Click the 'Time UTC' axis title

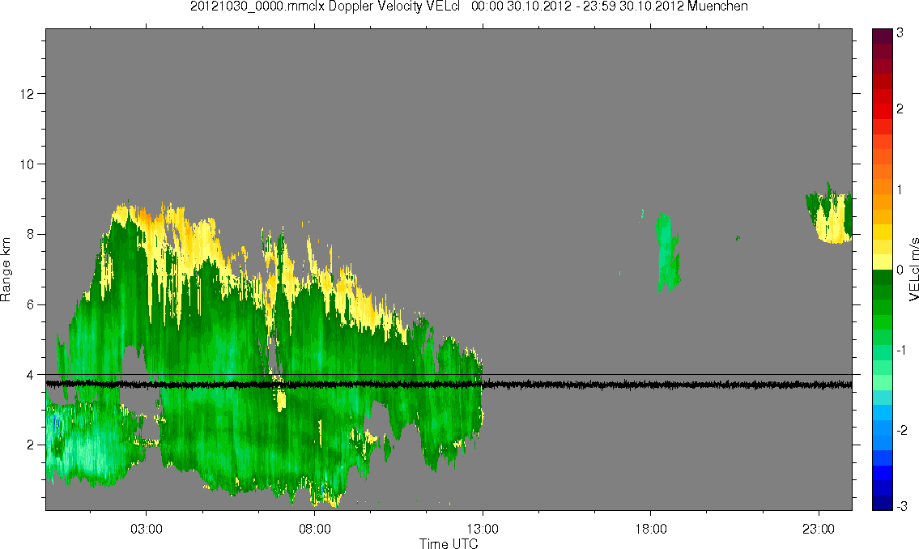click(x=449, y=543)
